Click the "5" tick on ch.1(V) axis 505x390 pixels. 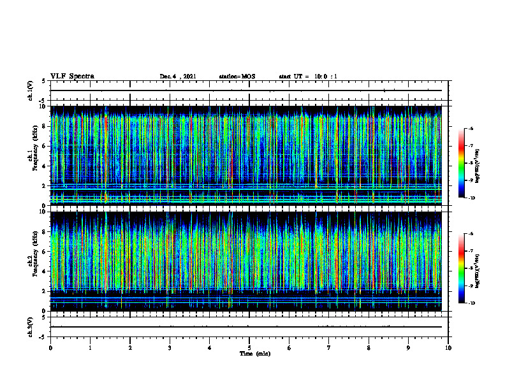click(45, 82)
